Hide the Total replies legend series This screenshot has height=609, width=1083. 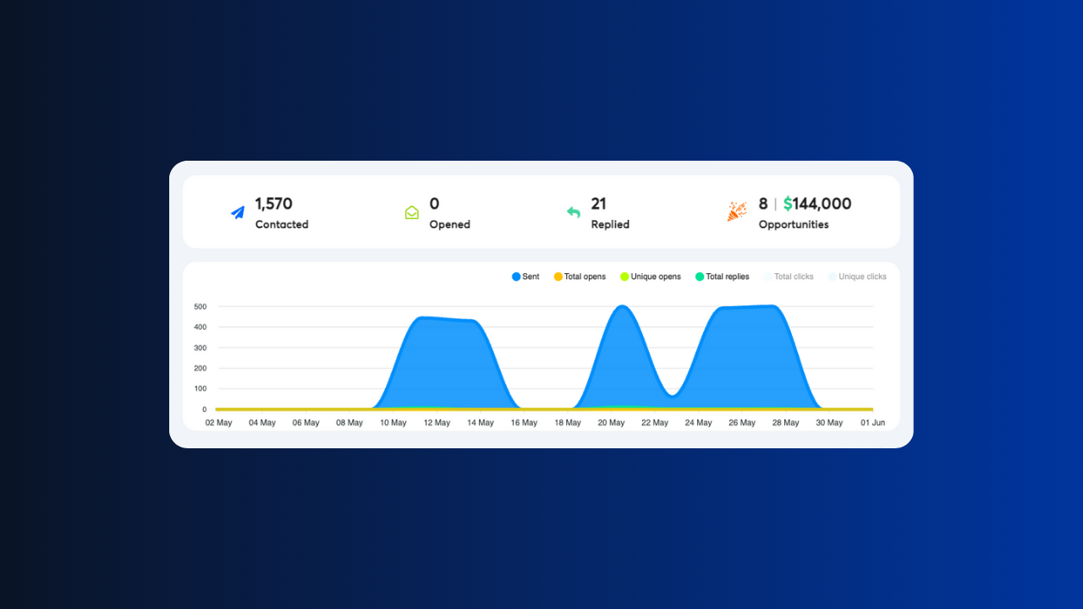722,277
